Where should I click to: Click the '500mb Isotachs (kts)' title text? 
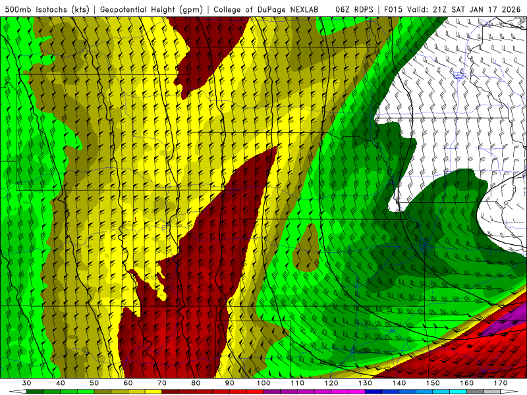coord(47,9)
